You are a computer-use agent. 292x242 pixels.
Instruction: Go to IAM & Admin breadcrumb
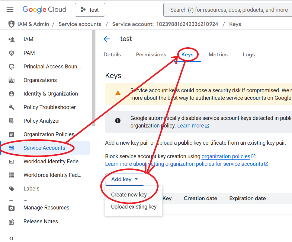click(x=33, y=24)
